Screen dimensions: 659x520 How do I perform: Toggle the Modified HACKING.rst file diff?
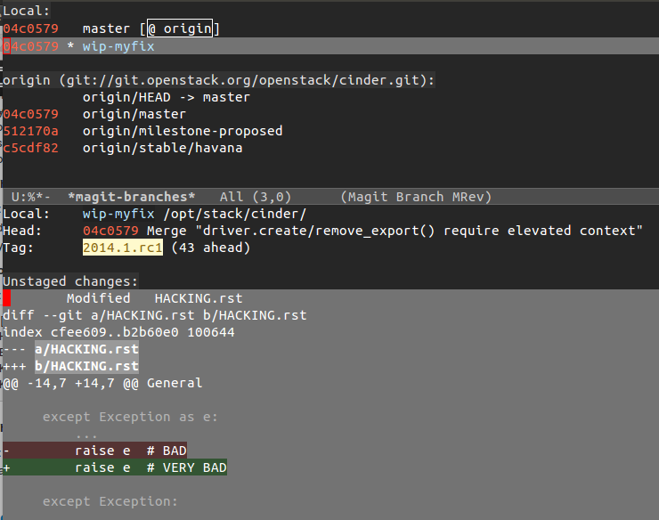[154, 298]
